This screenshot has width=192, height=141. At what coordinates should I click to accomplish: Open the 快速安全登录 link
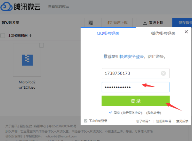pos(132,57)
